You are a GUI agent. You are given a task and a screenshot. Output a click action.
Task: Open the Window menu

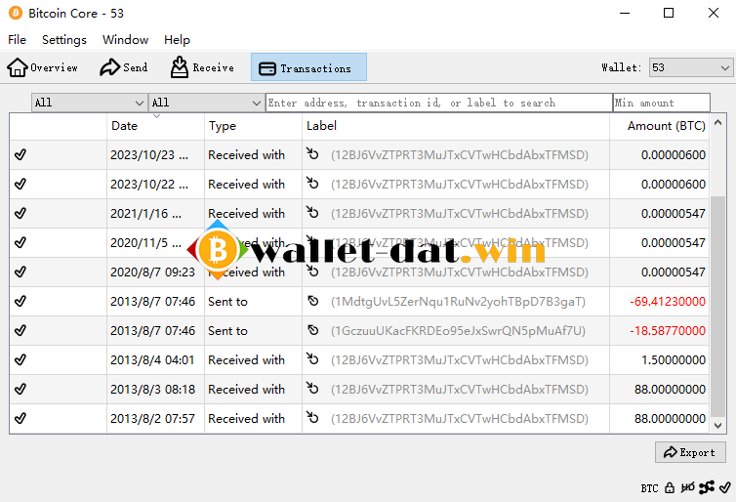pyautogui.click(x=125, y=40)
